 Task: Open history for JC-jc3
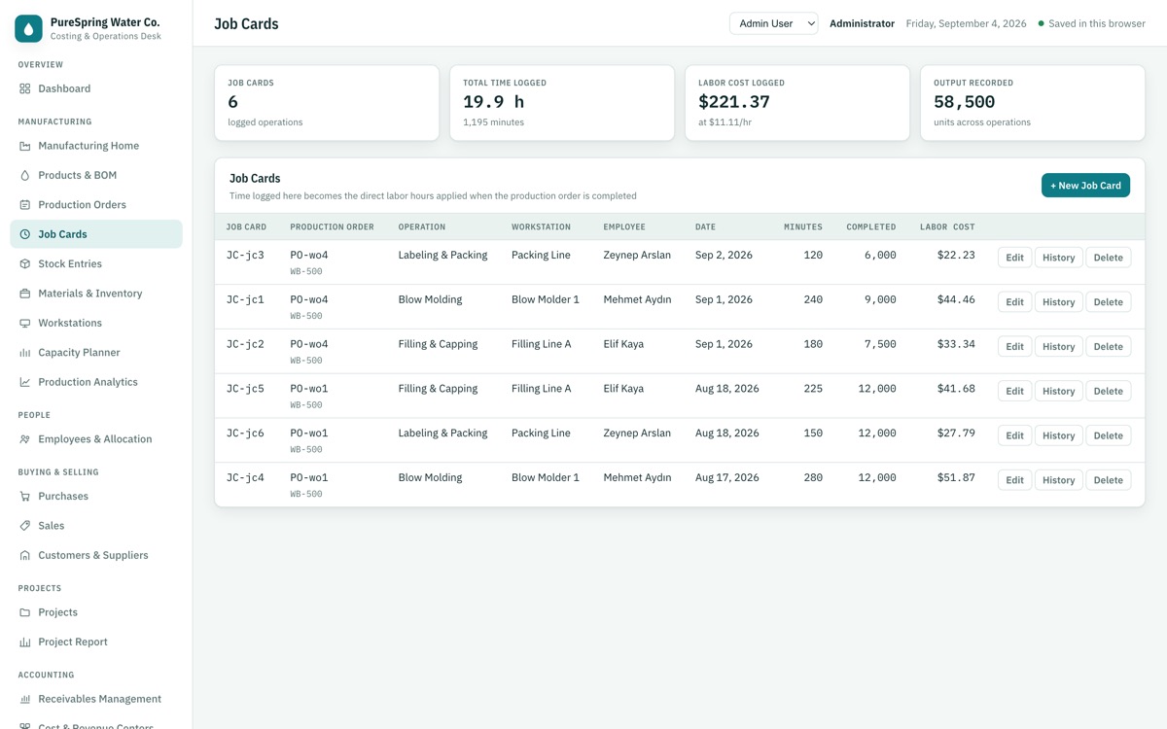1058,258
